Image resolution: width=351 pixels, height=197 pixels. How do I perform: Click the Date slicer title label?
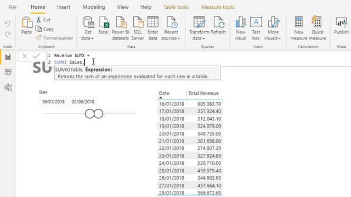pyautogui.click(x=43, y=92)
